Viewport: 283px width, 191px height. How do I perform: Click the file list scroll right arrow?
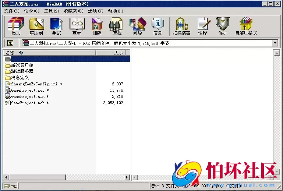click(x=127, y=177)
